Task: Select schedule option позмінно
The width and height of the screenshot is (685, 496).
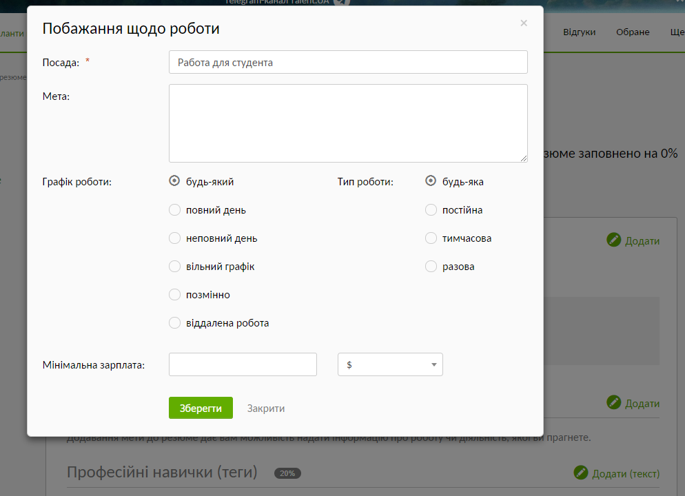Action: coord(174,295)
